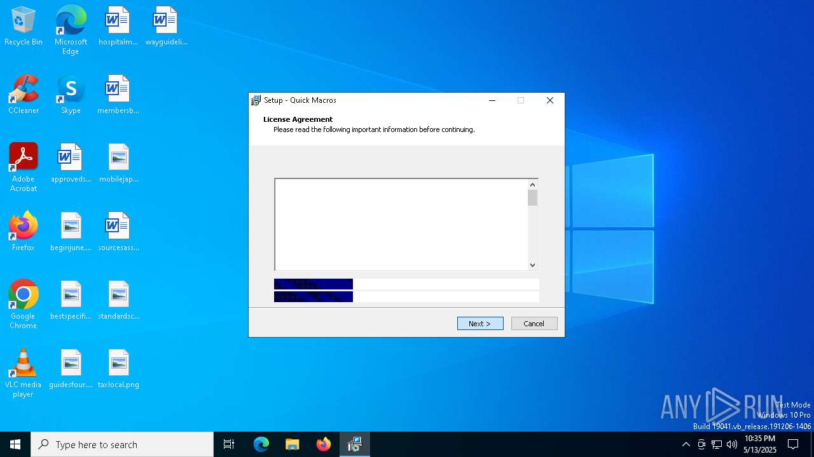Open Microsoft Edge desktop shortcut
This screenshot has height=457, width=814.
pyautogui.click(x=71, y=30)
